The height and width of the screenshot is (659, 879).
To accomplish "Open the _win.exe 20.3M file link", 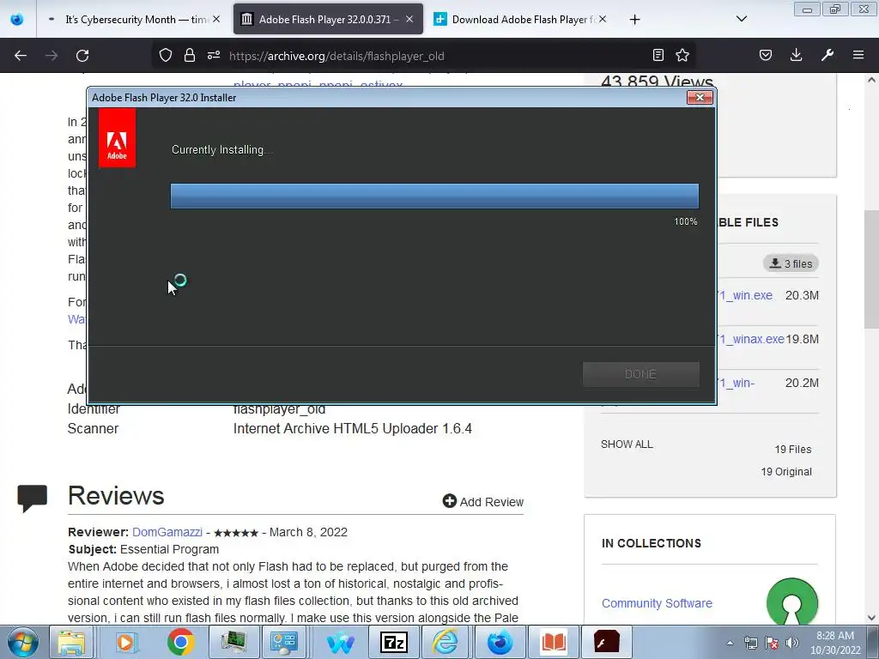I will (744, 295).
